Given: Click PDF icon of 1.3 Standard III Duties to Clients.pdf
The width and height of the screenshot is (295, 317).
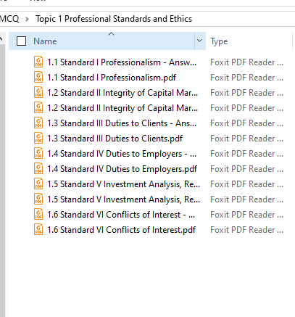Looking at the screenshot, I should 38,139.
